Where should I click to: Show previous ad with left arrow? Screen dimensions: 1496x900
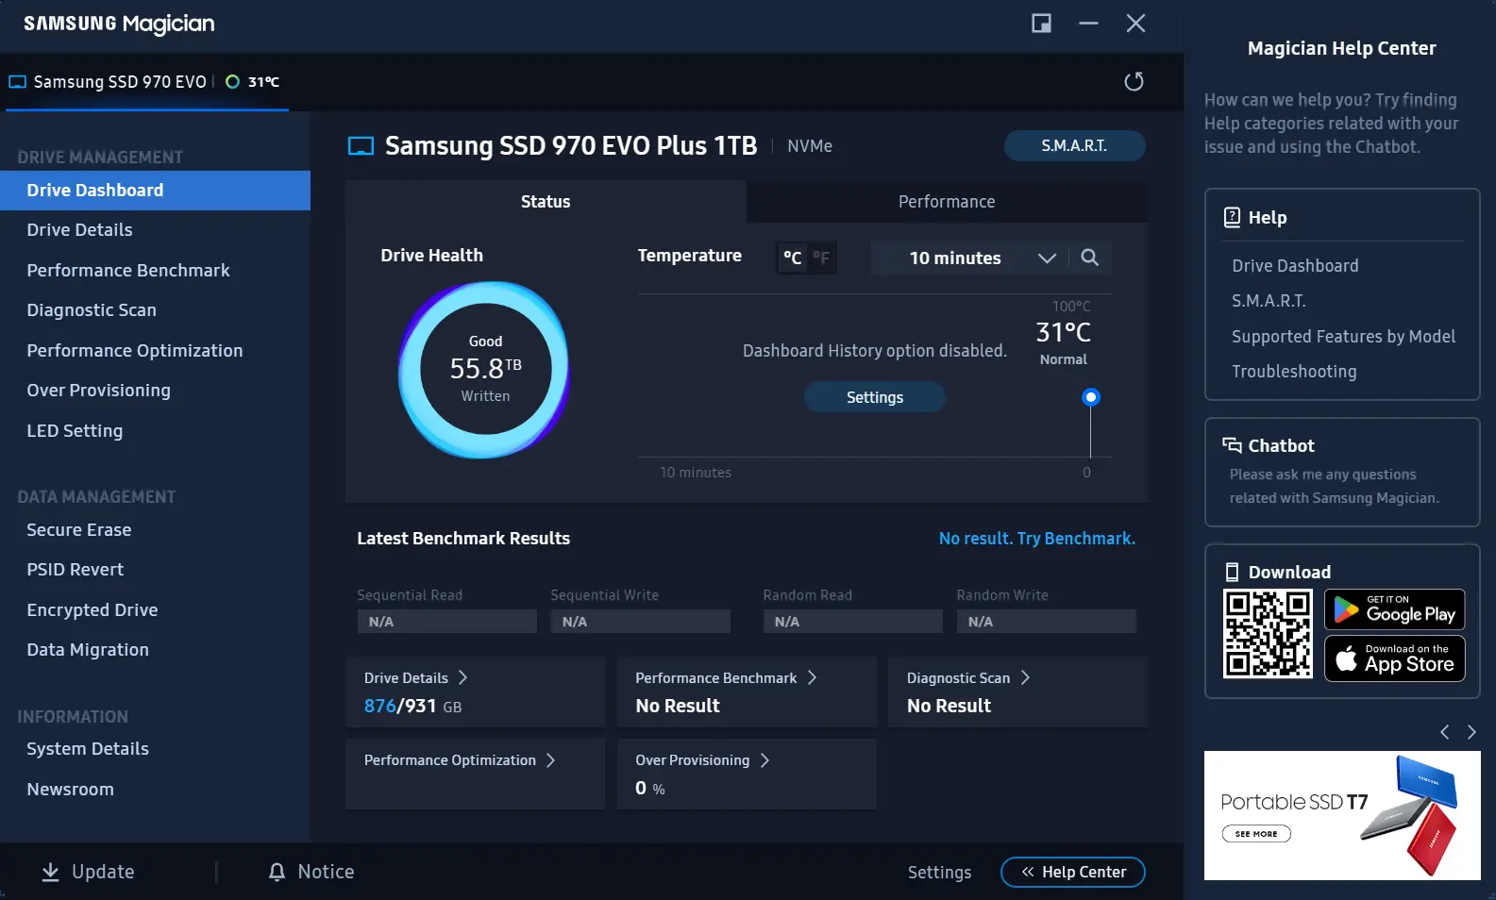pos(1444,732)
